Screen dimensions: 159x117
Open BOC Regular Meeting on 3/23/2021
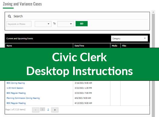tap(16, 93)
